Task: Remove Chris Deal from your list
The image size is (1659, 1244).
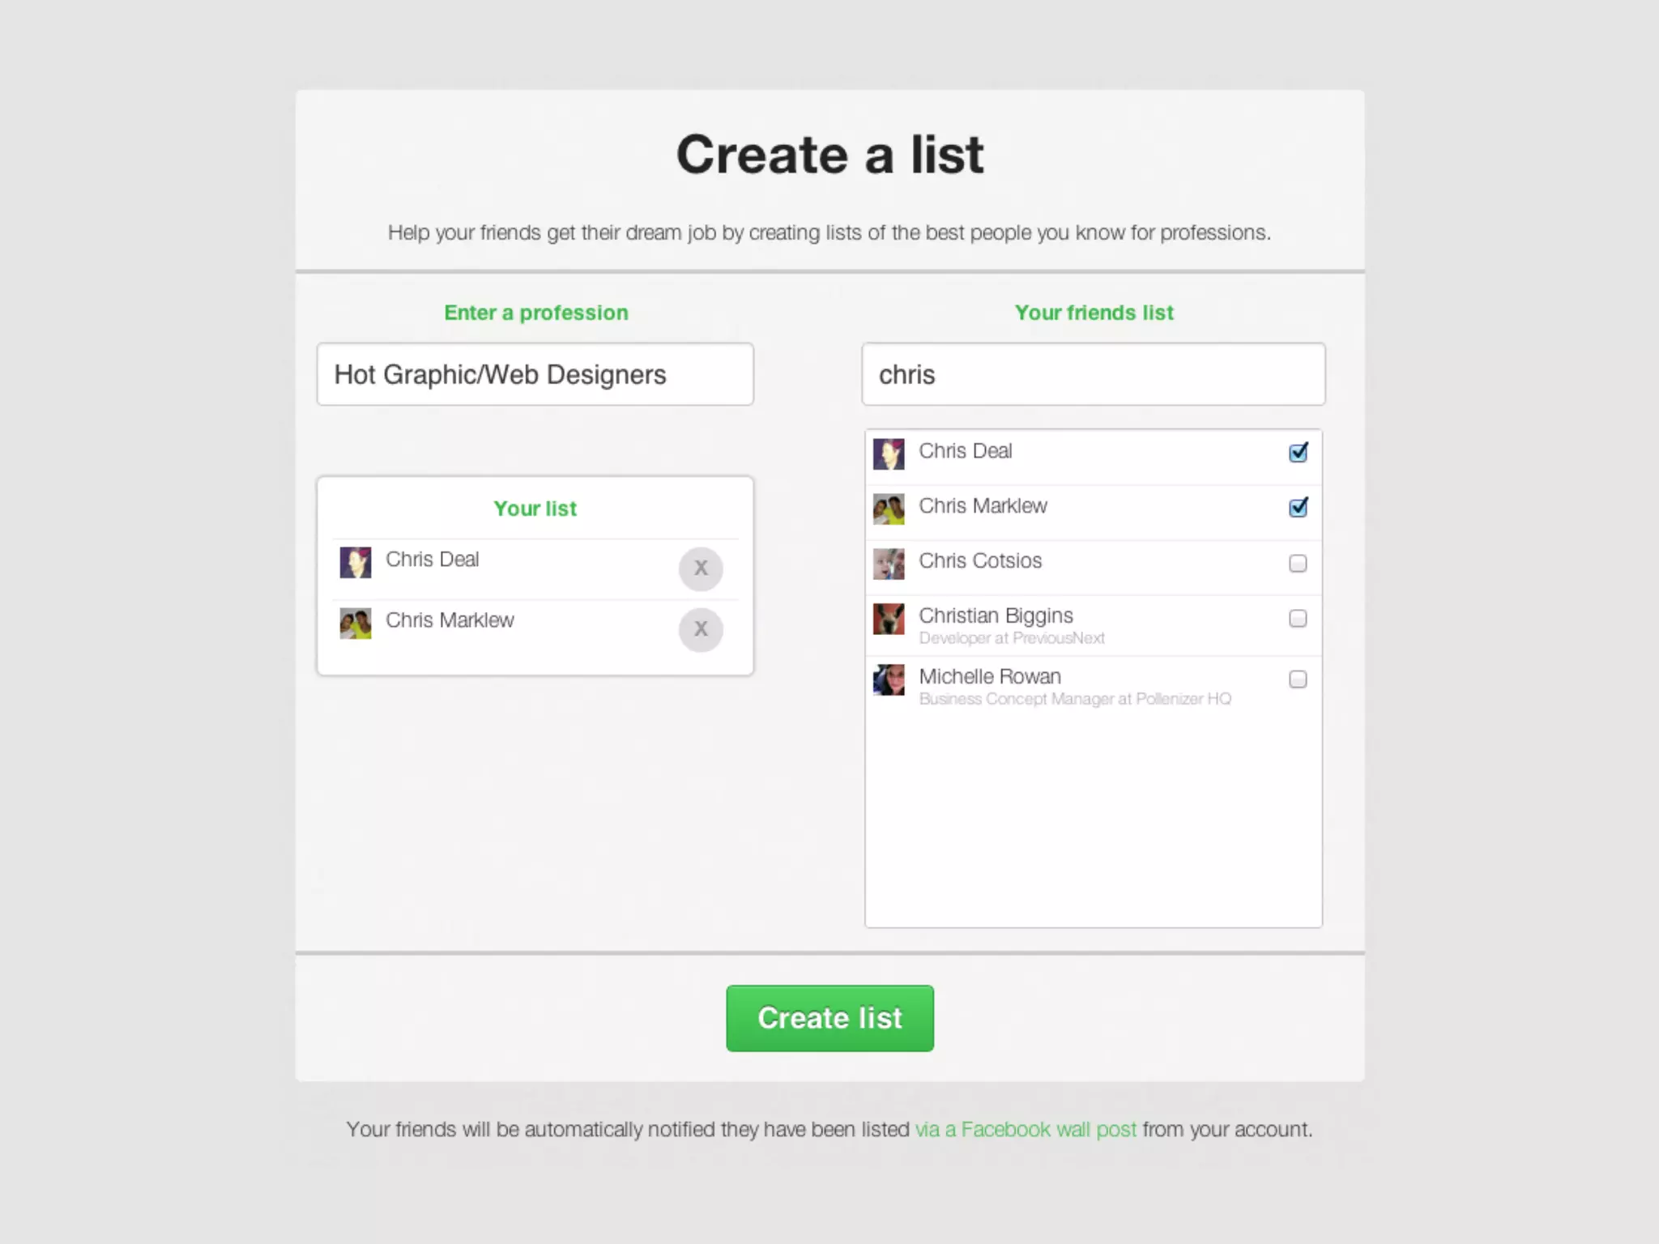Action: (x=701, y=569)
